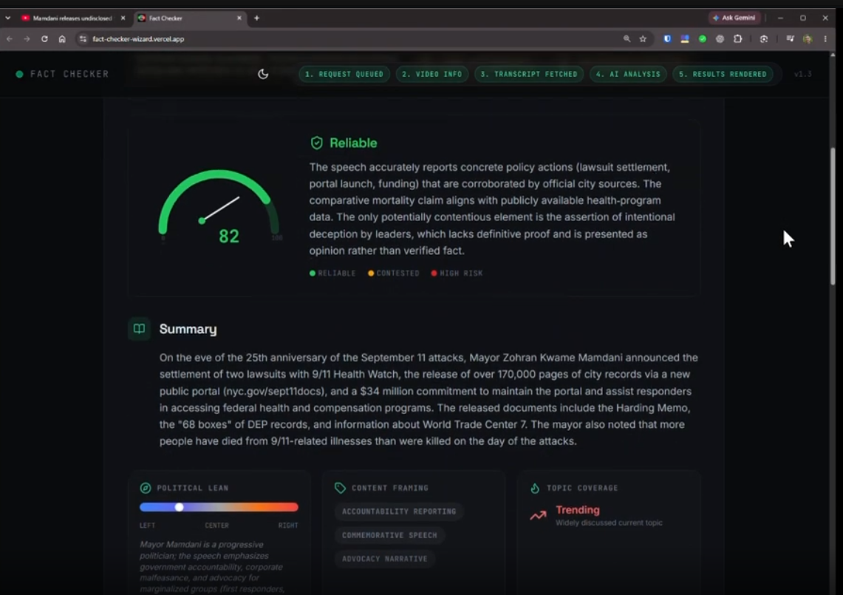Click the orange Contested legend dot

371,273
